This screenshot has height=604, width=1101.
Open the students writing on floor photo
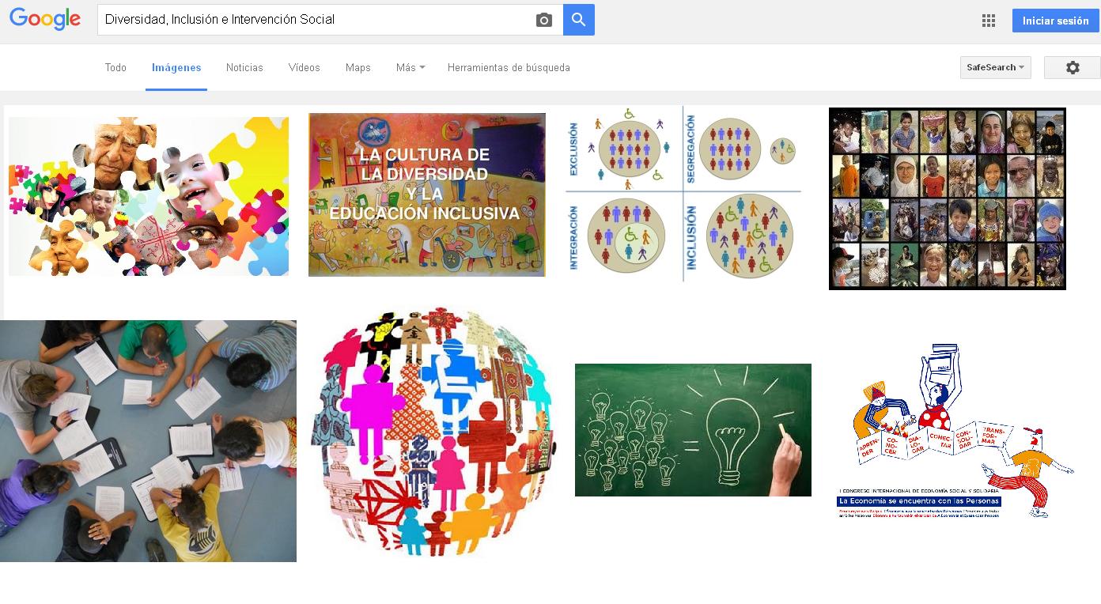148,441
